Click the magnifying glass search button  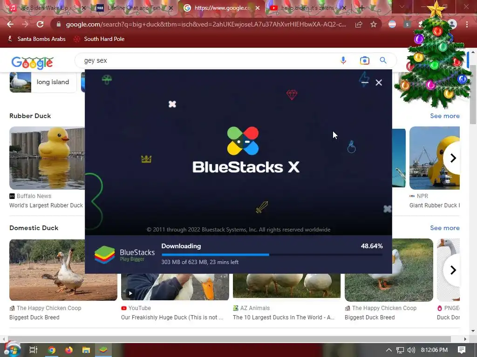383,60
